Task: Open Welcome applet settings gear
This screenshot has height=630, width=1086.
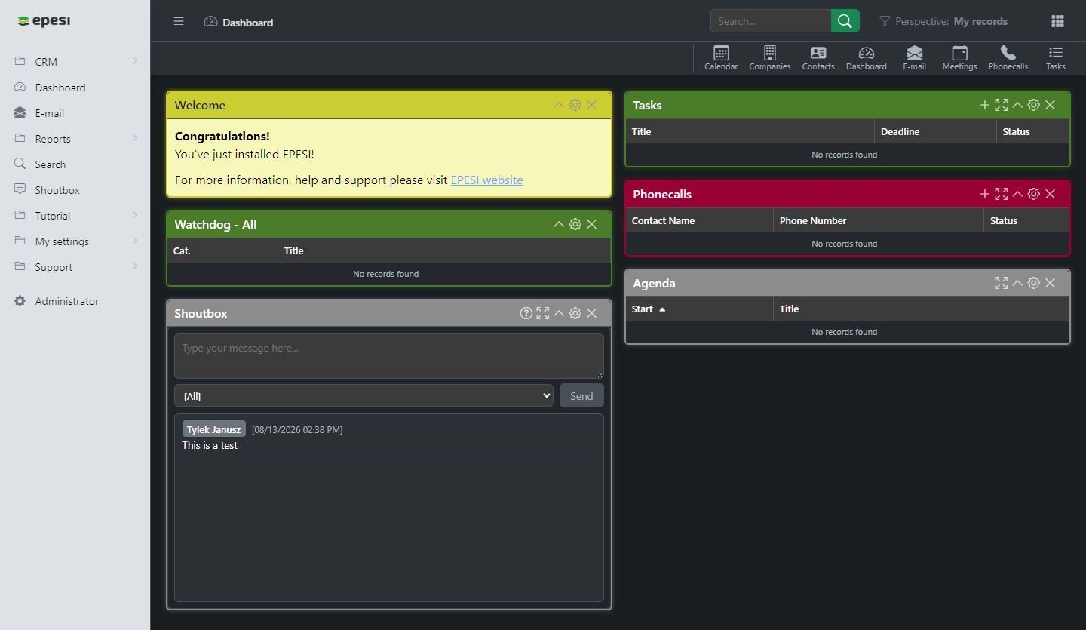Action: click(x=575, y=105)
